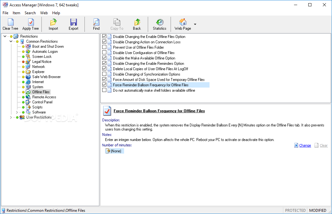The width and height of the screenshot is (332, 214).
Task: Select the Internet tree icon
Action: [28, 82]
